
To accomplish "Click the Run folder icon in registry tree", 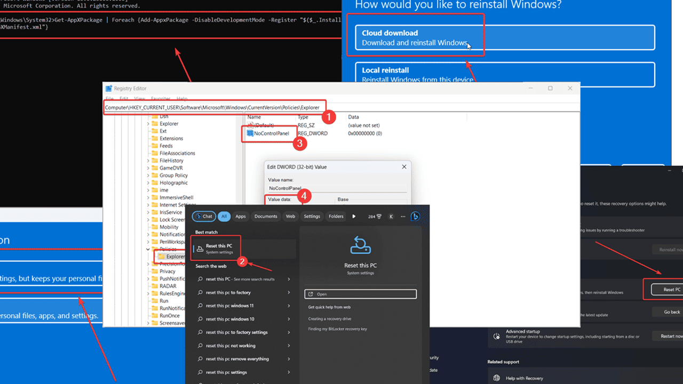I will click(x=155, y=301).
